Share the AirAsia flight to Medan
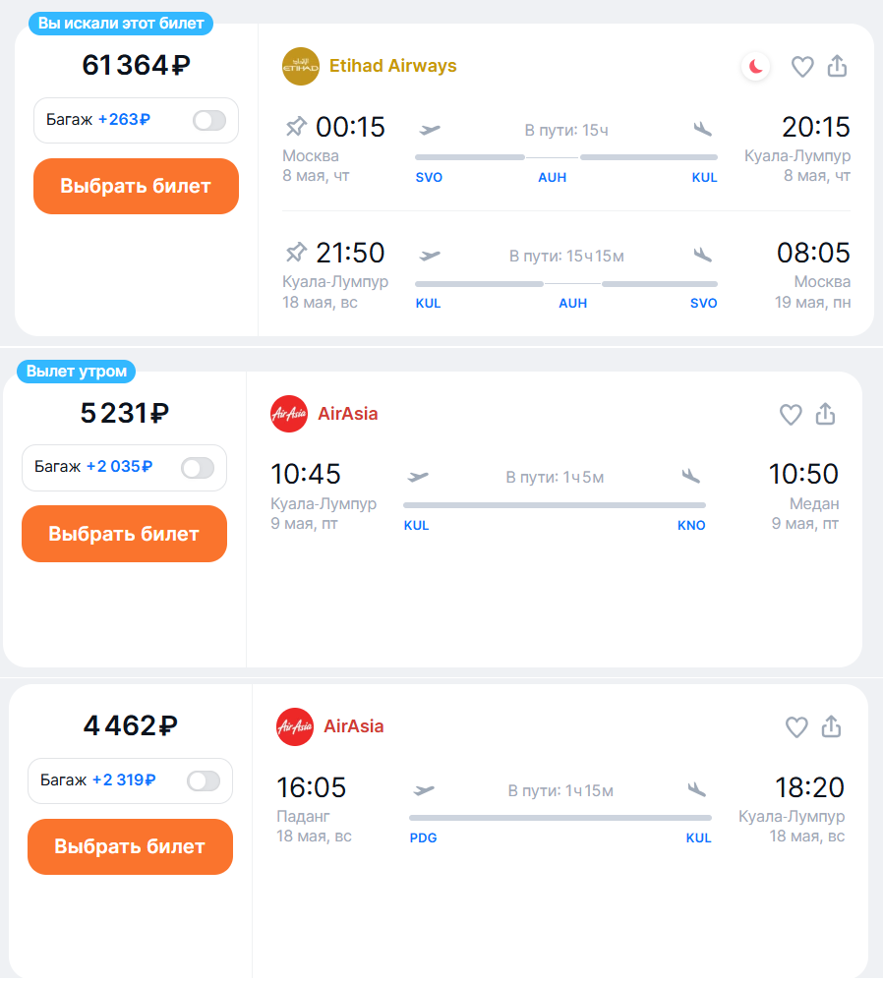Image resolution: width=883 pixels, height=981 pixels. click(x=825, y=414)
